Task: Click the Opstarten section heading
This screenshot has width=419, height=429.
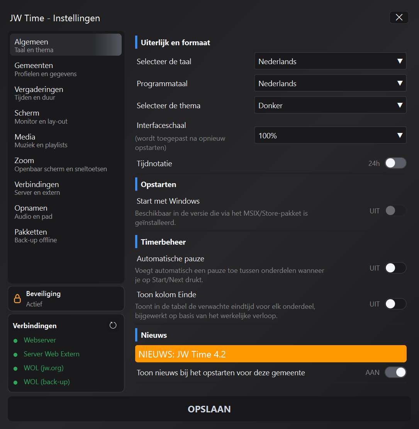Action: tap(158, 185)
